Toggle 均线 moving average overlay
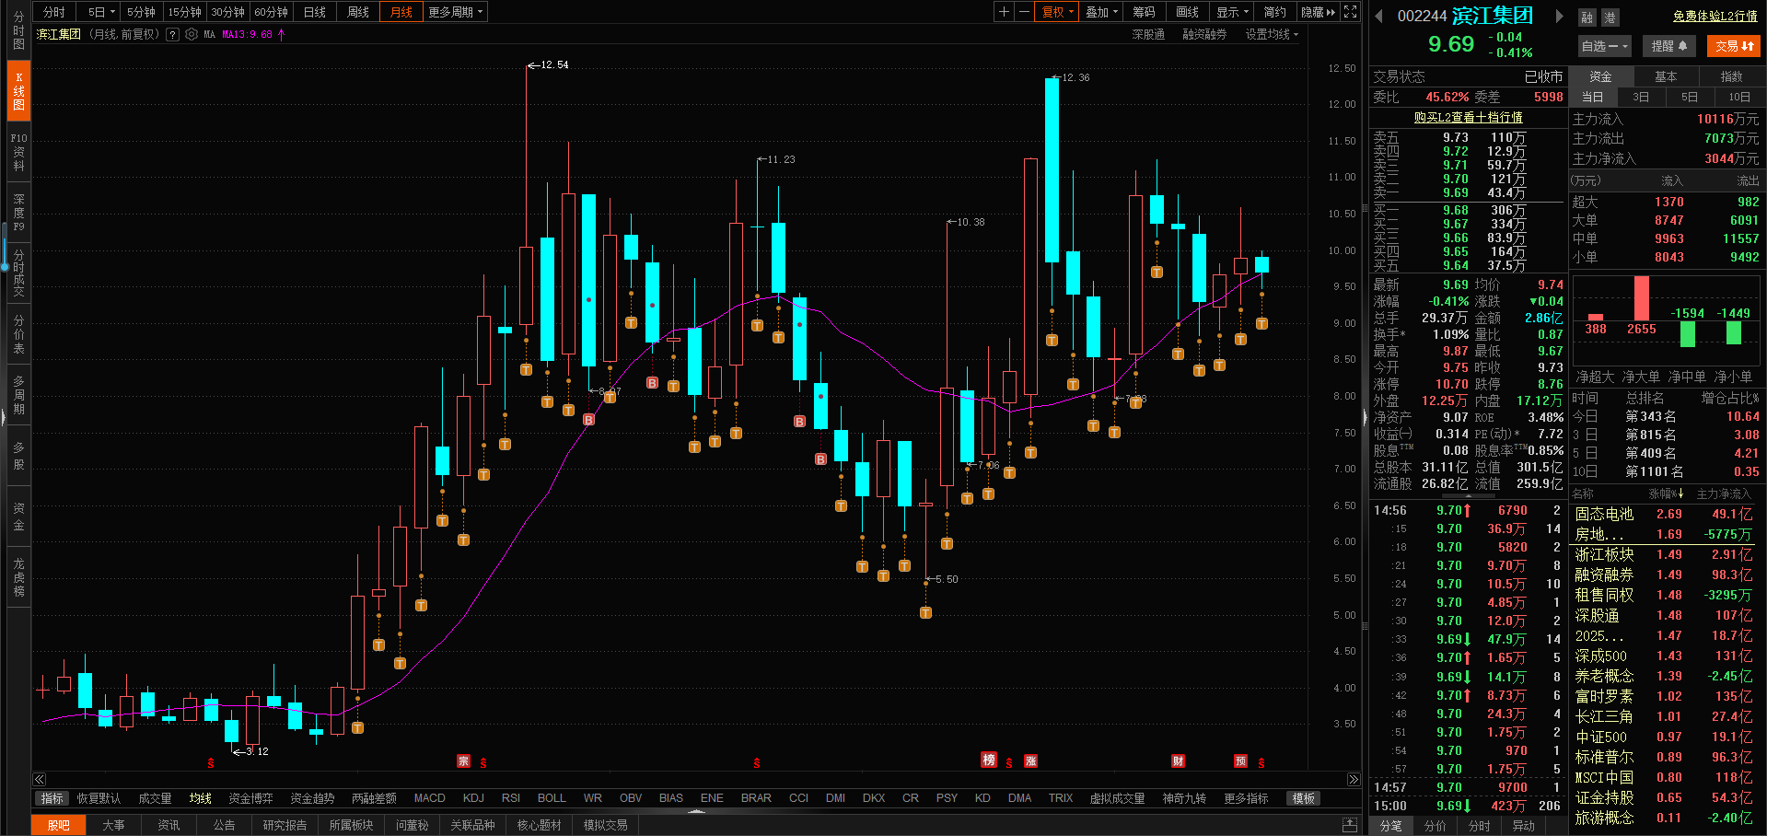The width and height of the screenshot is (1767, 836). (x=200, y=798)
